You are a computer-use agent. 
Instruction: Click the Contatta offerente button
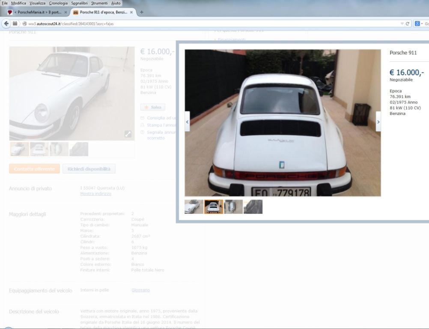point(35,169)
